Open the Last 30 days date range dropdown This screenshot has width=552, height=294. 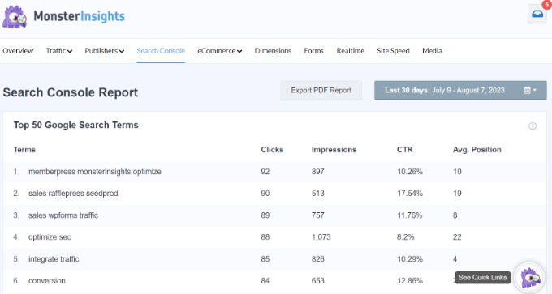460,90
